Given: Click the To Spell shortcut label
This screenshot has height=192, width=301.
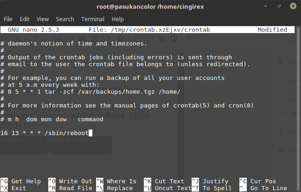Looking at the screenshot, I should tap(217, 188).
